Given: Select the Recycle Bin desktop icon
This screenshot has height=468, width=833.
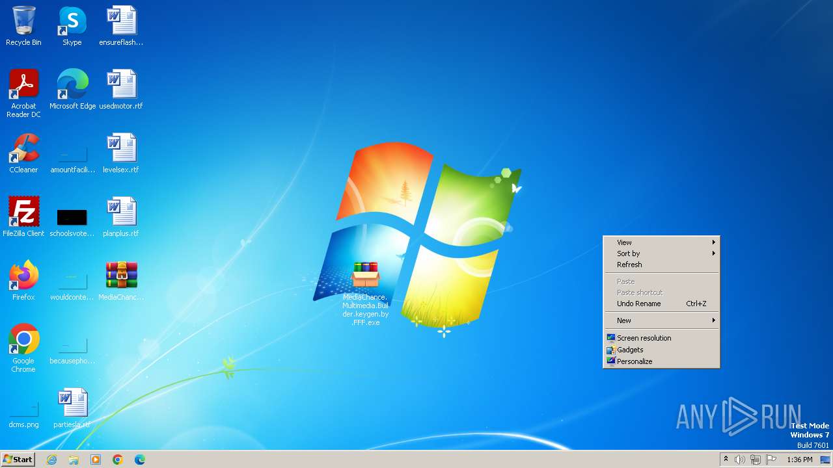Looking at the screenshot, I should 23,26.
